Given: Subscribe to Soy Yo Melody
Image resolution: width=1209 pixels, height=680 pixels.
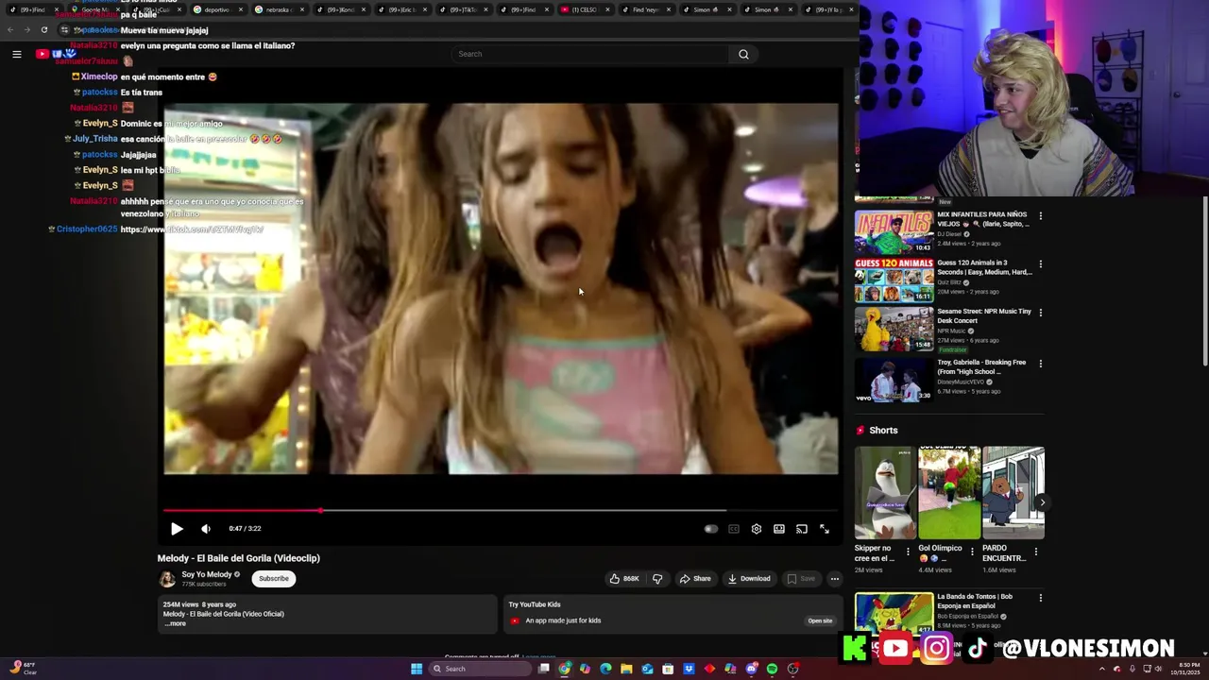Looking at the screenshot, I should pyautogui.click(x=274, y=579).
